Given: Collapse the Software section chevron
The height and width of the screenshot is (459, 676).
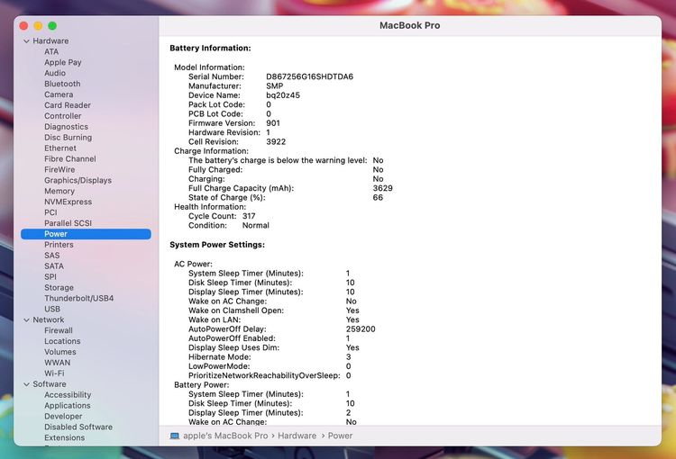Looking at the screenshot, I should point(27,384).
